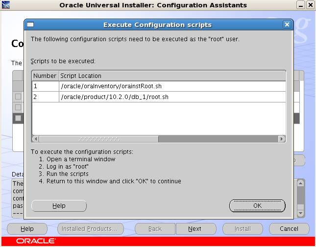
Task: Click the details pane scroll down arrow
Action: click(300, 213)
